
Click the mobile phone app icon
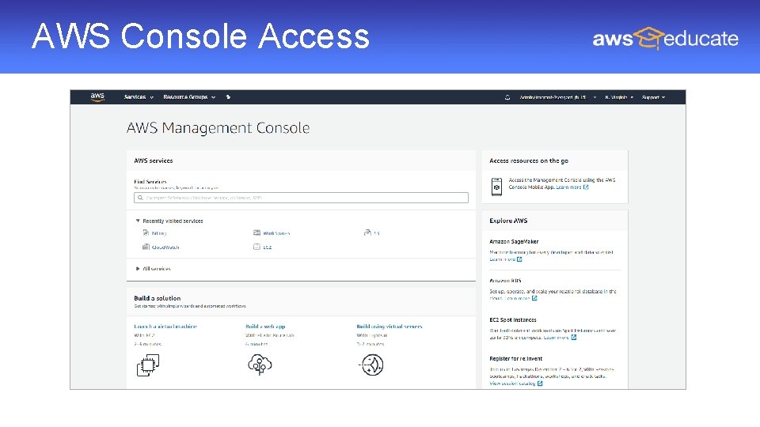coord(497,187)
